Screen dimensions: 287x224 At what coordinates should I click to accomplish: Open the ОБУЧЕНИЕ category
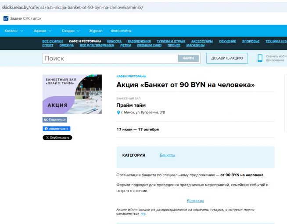click(x=227, y=41)
